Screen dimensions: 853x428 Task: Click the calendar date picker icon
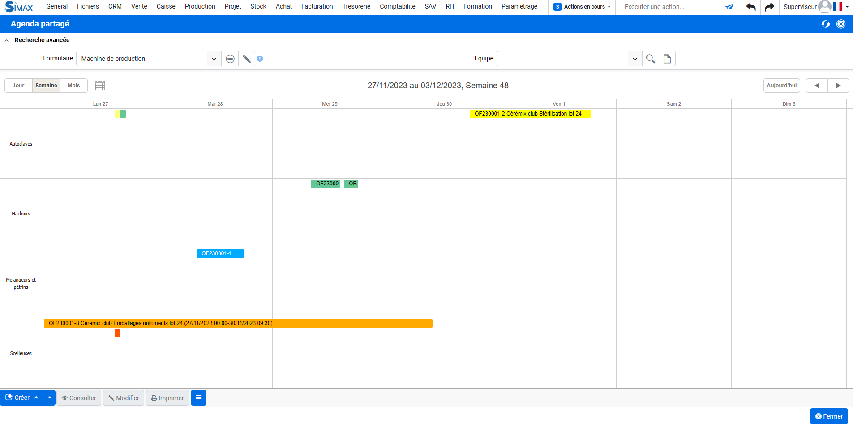pyautogui.click(x=100, y=86)
